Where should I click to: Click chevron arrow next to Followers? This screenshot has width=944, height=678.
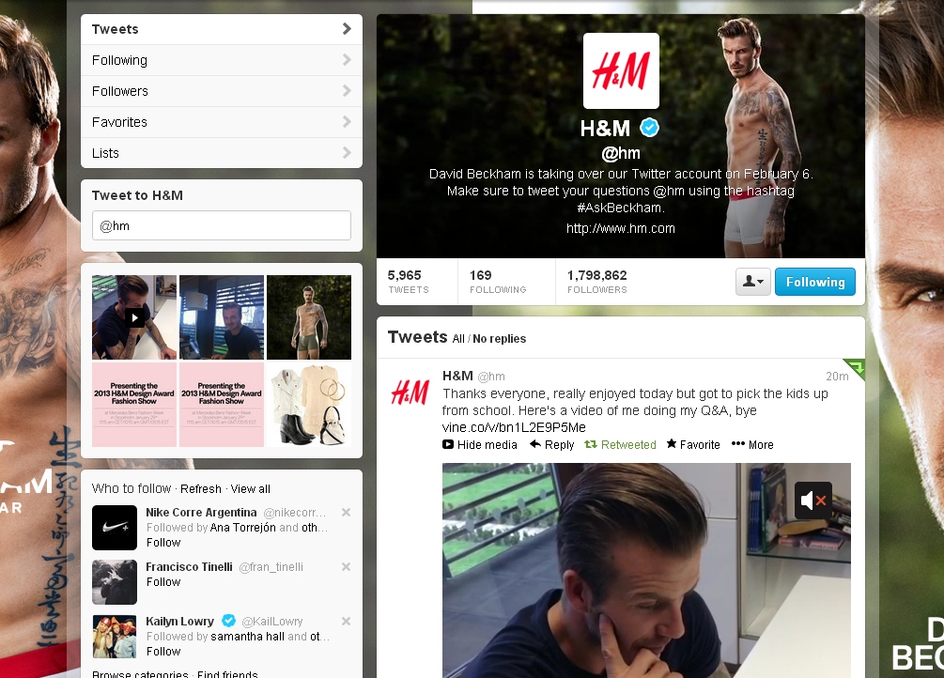(x=347, y=90)
